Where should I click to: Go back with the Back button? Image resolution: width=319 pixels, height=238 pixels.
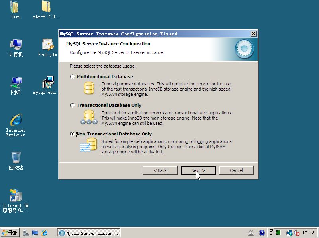pyautogui.click(x=160, y=170)
